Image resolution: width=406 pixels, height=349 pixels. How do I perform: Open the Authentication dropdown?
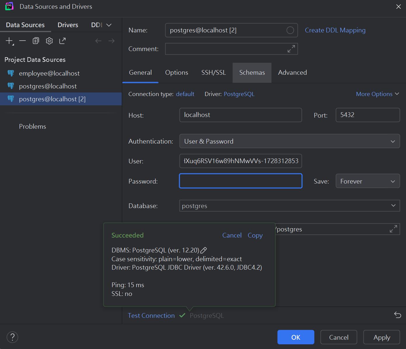click(x=290, y=141)
